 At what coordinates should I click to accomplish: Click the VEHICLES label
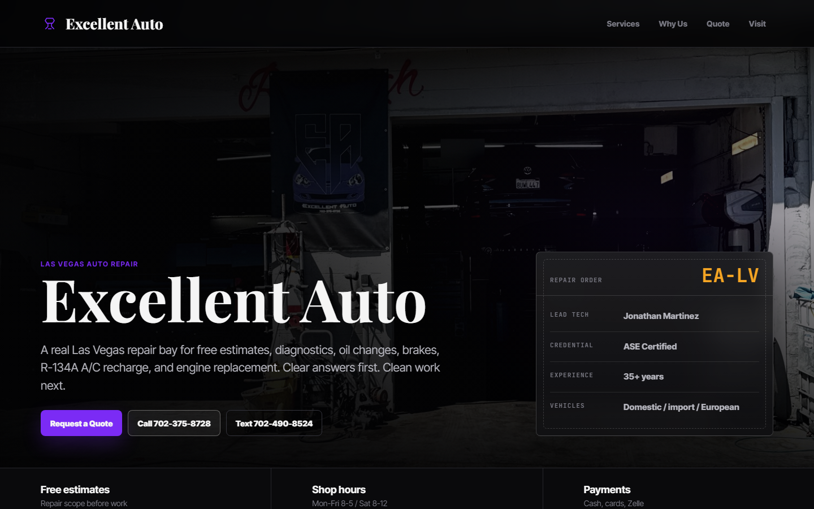567,406
